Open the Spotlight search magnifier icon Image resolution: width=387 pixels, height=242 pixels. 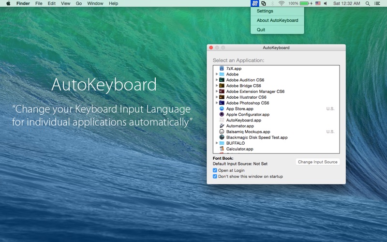(368, 3)
